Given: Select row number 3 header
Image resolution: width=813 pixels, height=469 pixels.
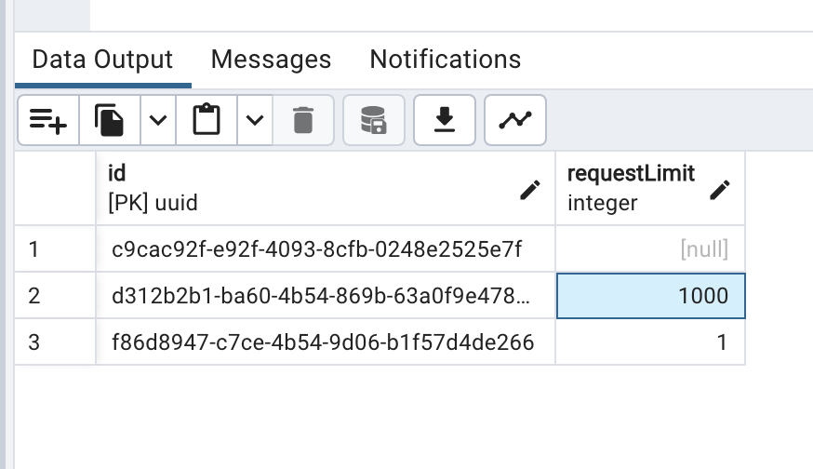Looking at the screenshot, I should click(55, 342).
